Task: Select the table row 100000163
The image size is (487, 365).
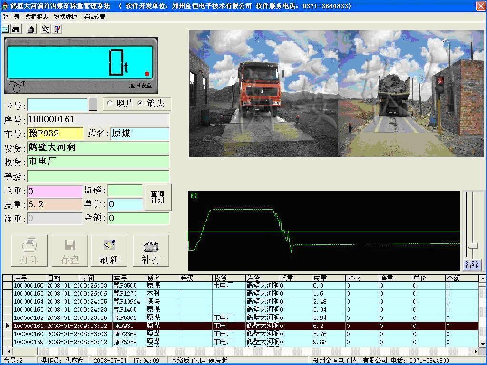Action: click(x=241, y=309)
